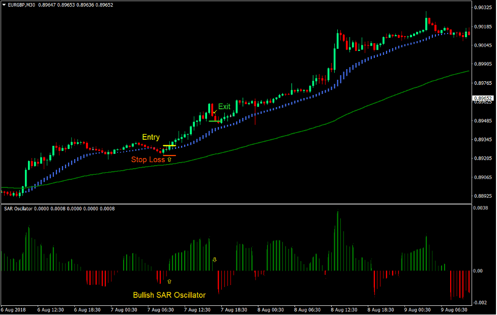Click the Stop Loss label

pos(149,160)
